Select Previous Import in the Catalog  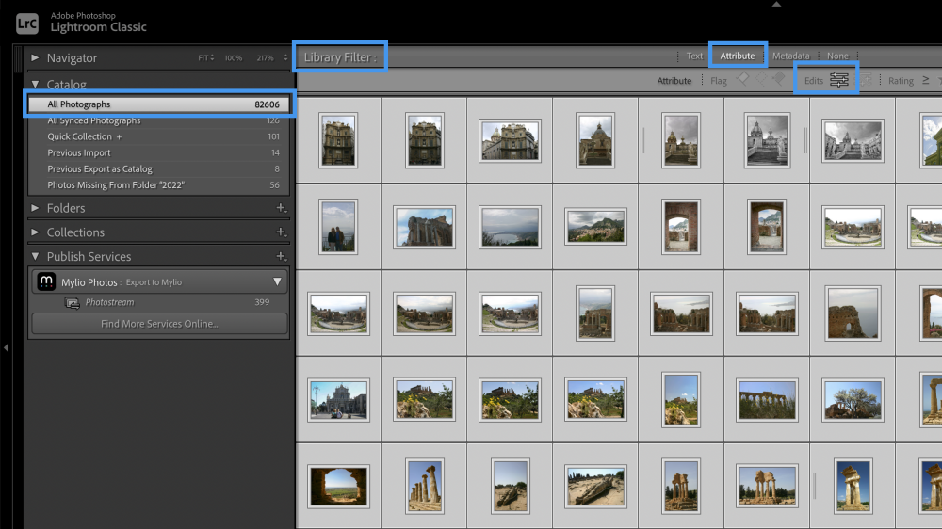coord(79,152)
